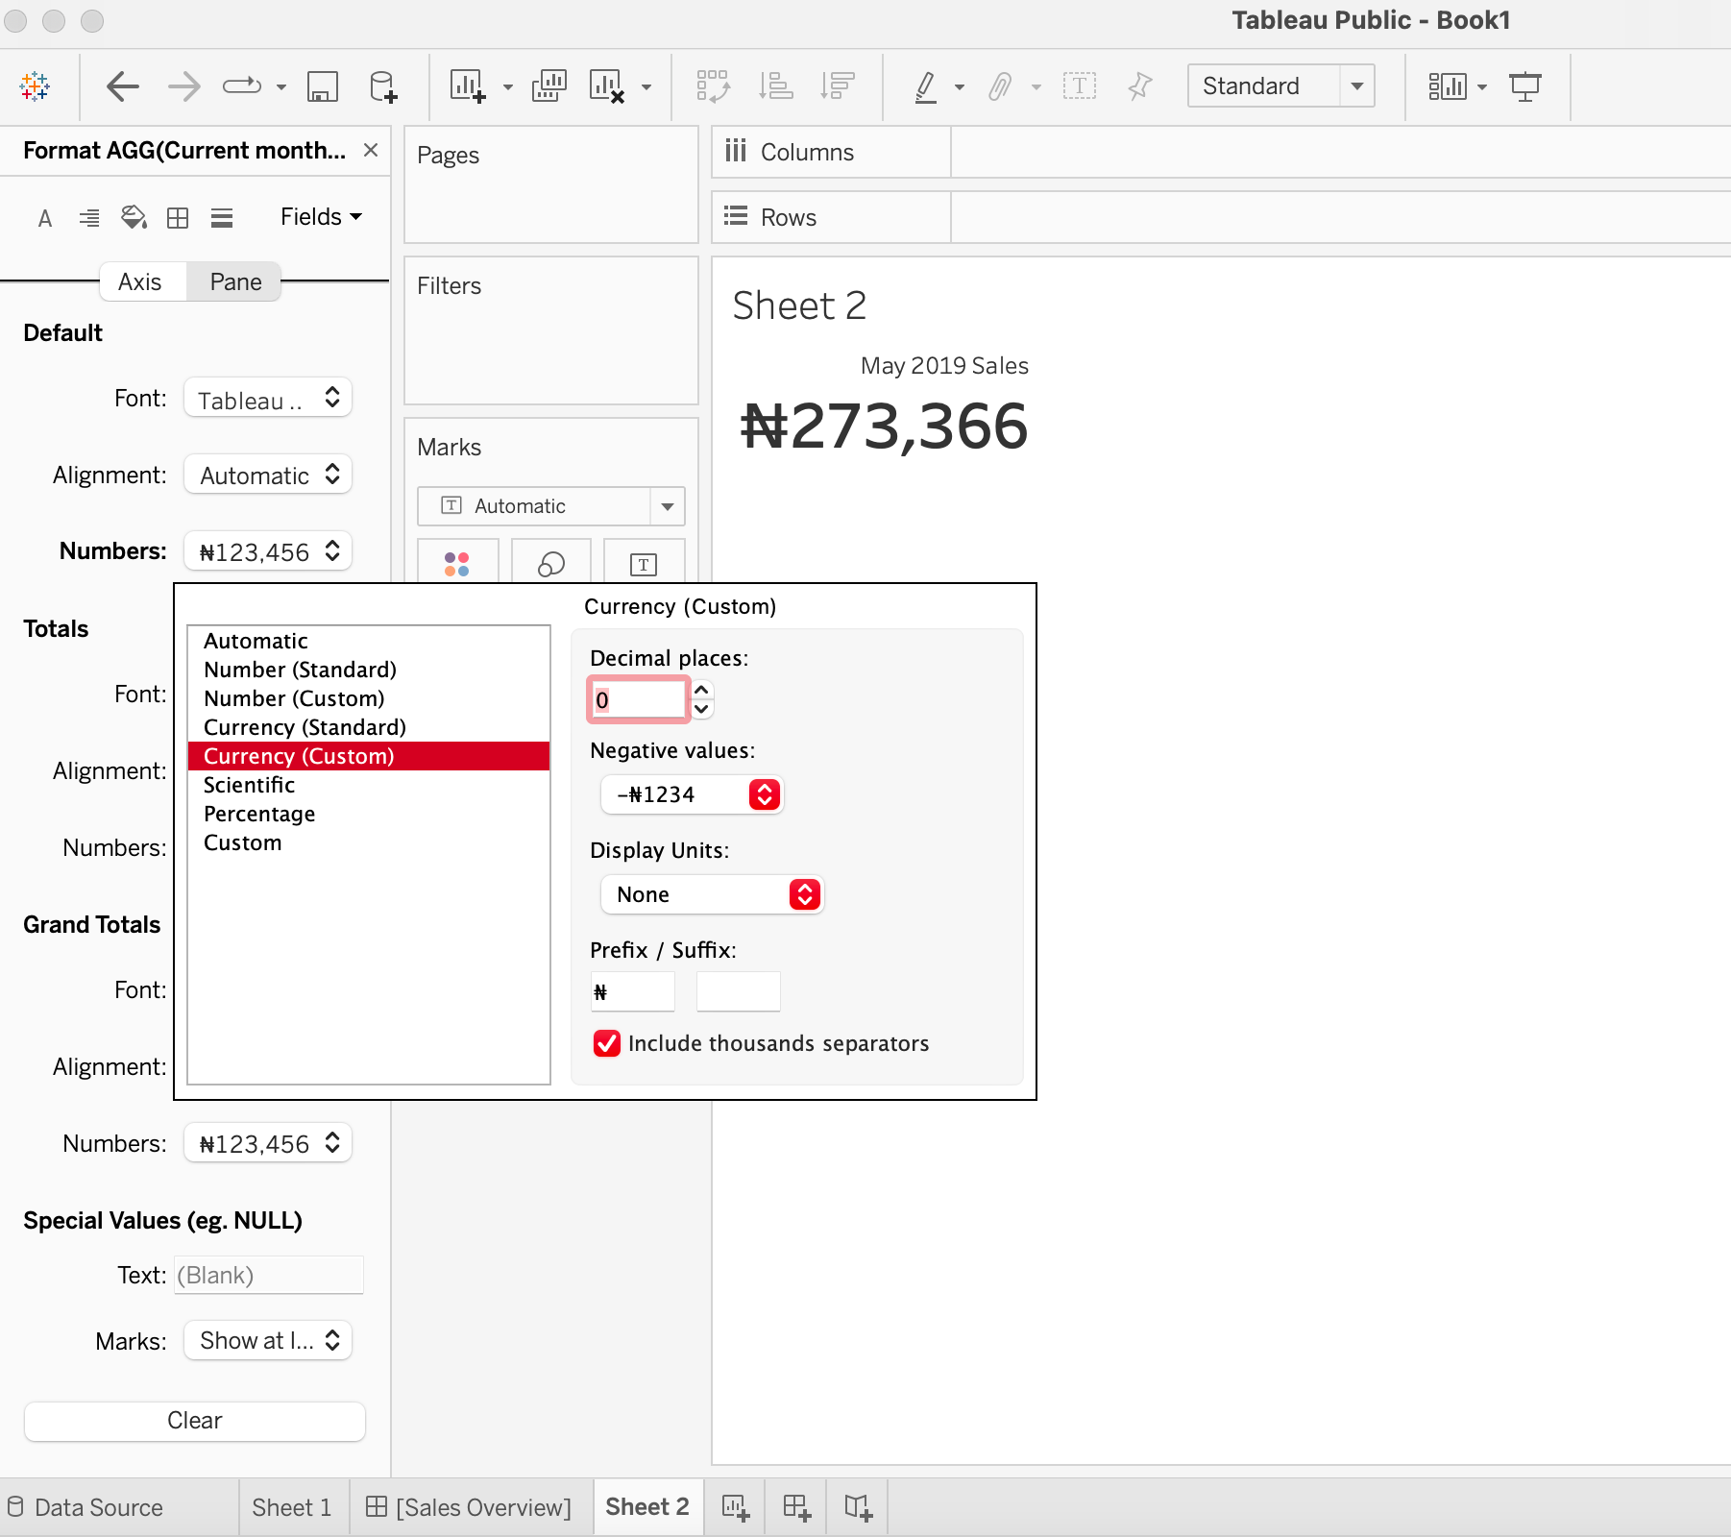
Task: Select Automatic number format
Action: [x=369, y=641]
